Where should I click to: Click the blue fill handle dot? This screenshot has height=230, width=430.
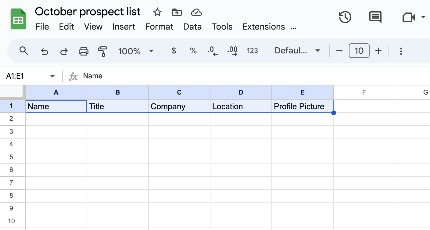click(x=333, y=113)
